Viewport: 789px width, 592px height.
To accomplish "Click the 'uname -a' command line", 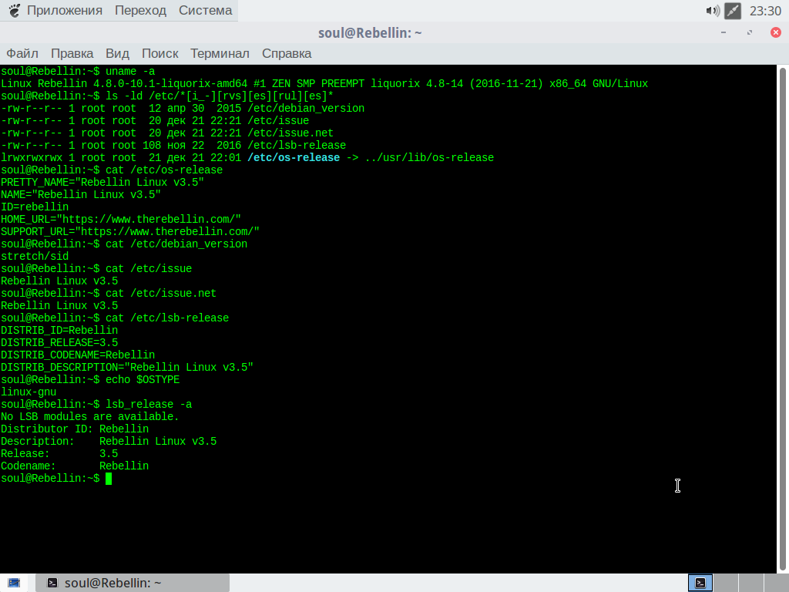I will 78,72.
